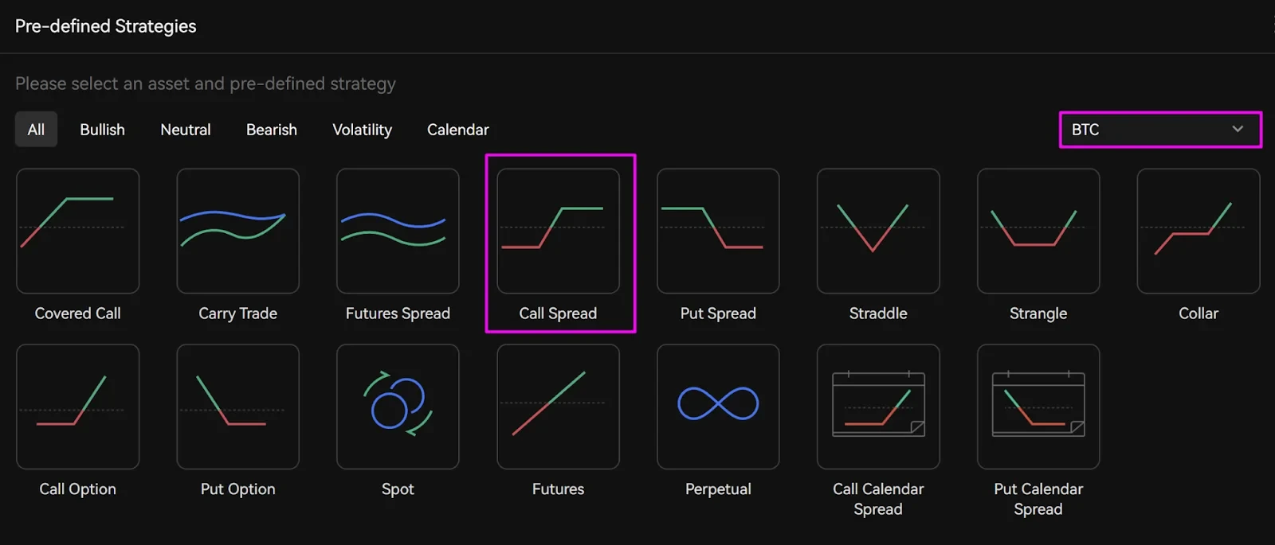Open the Put Calendar Spread strategy
The width and height of the screenshot is (1275, 545).
point(1038,407)
